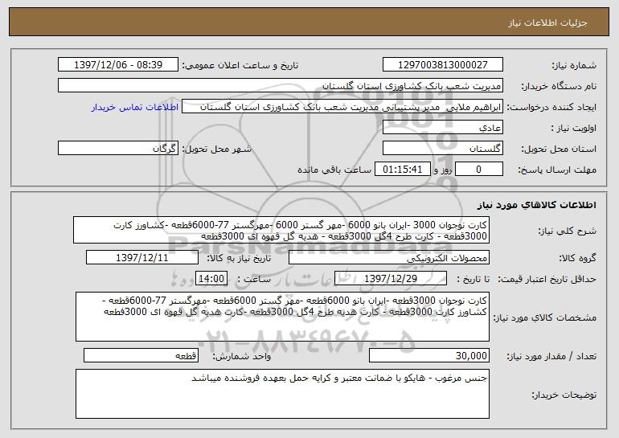Click the label نام دستگاه خریدار
This screenshot has height=438, width=619.
tap(559, 86)
